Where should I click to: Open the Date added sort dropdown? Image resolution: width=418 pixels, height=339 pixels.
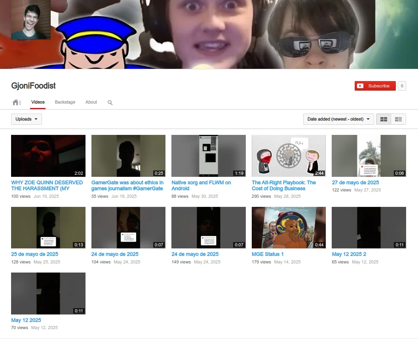click(338, 119)
